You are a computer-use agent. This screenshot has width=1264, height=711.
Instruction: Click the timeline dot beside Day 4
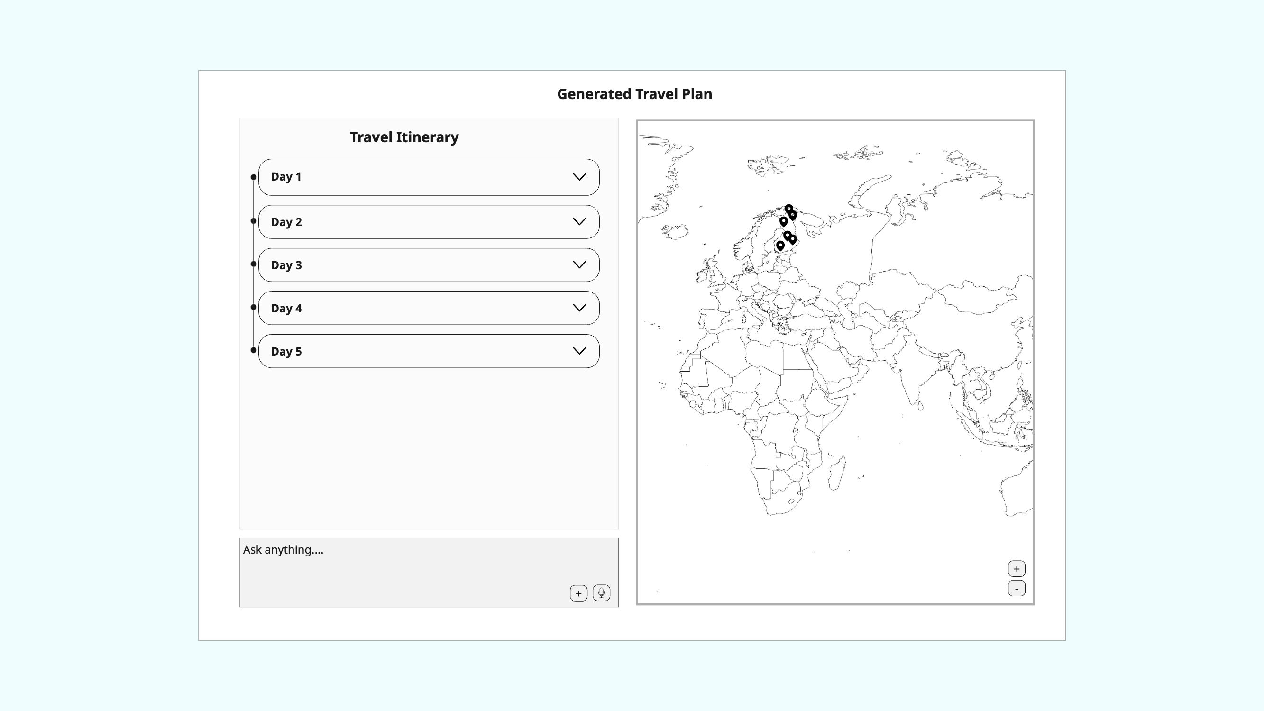[253, 307]
